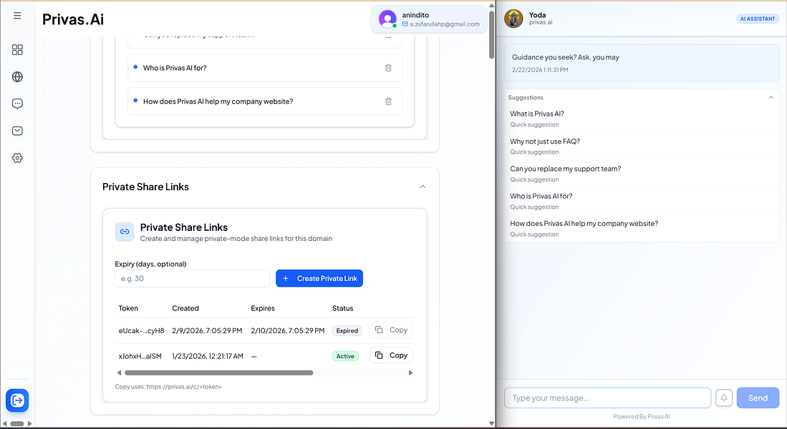Select suggestion 'How does Privas AI help my company website?'
Screen dimensions: 787x429
coord(642,229)
